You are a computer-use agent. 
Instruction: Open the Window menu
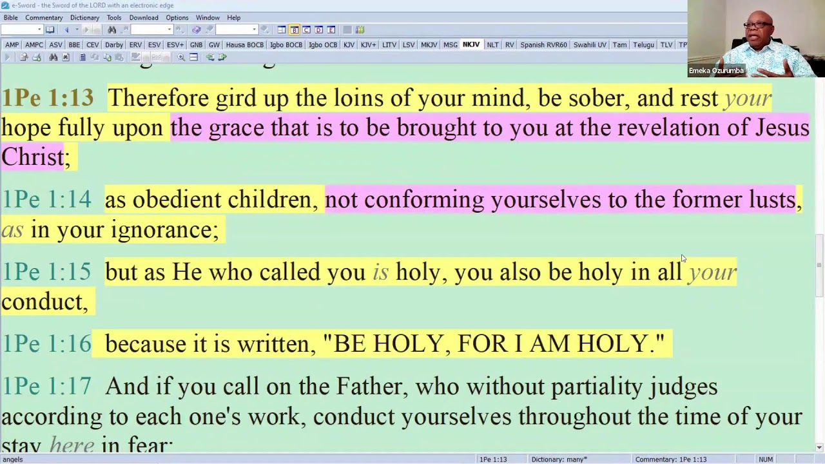point(208,17)
